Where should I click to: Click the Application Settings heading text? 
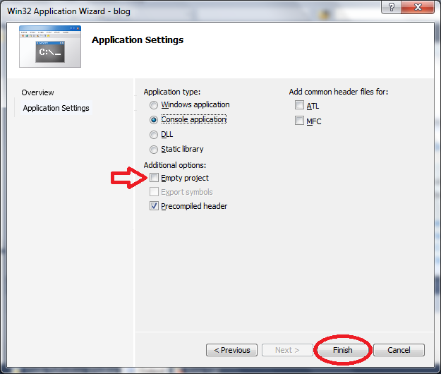coord(138,40)
